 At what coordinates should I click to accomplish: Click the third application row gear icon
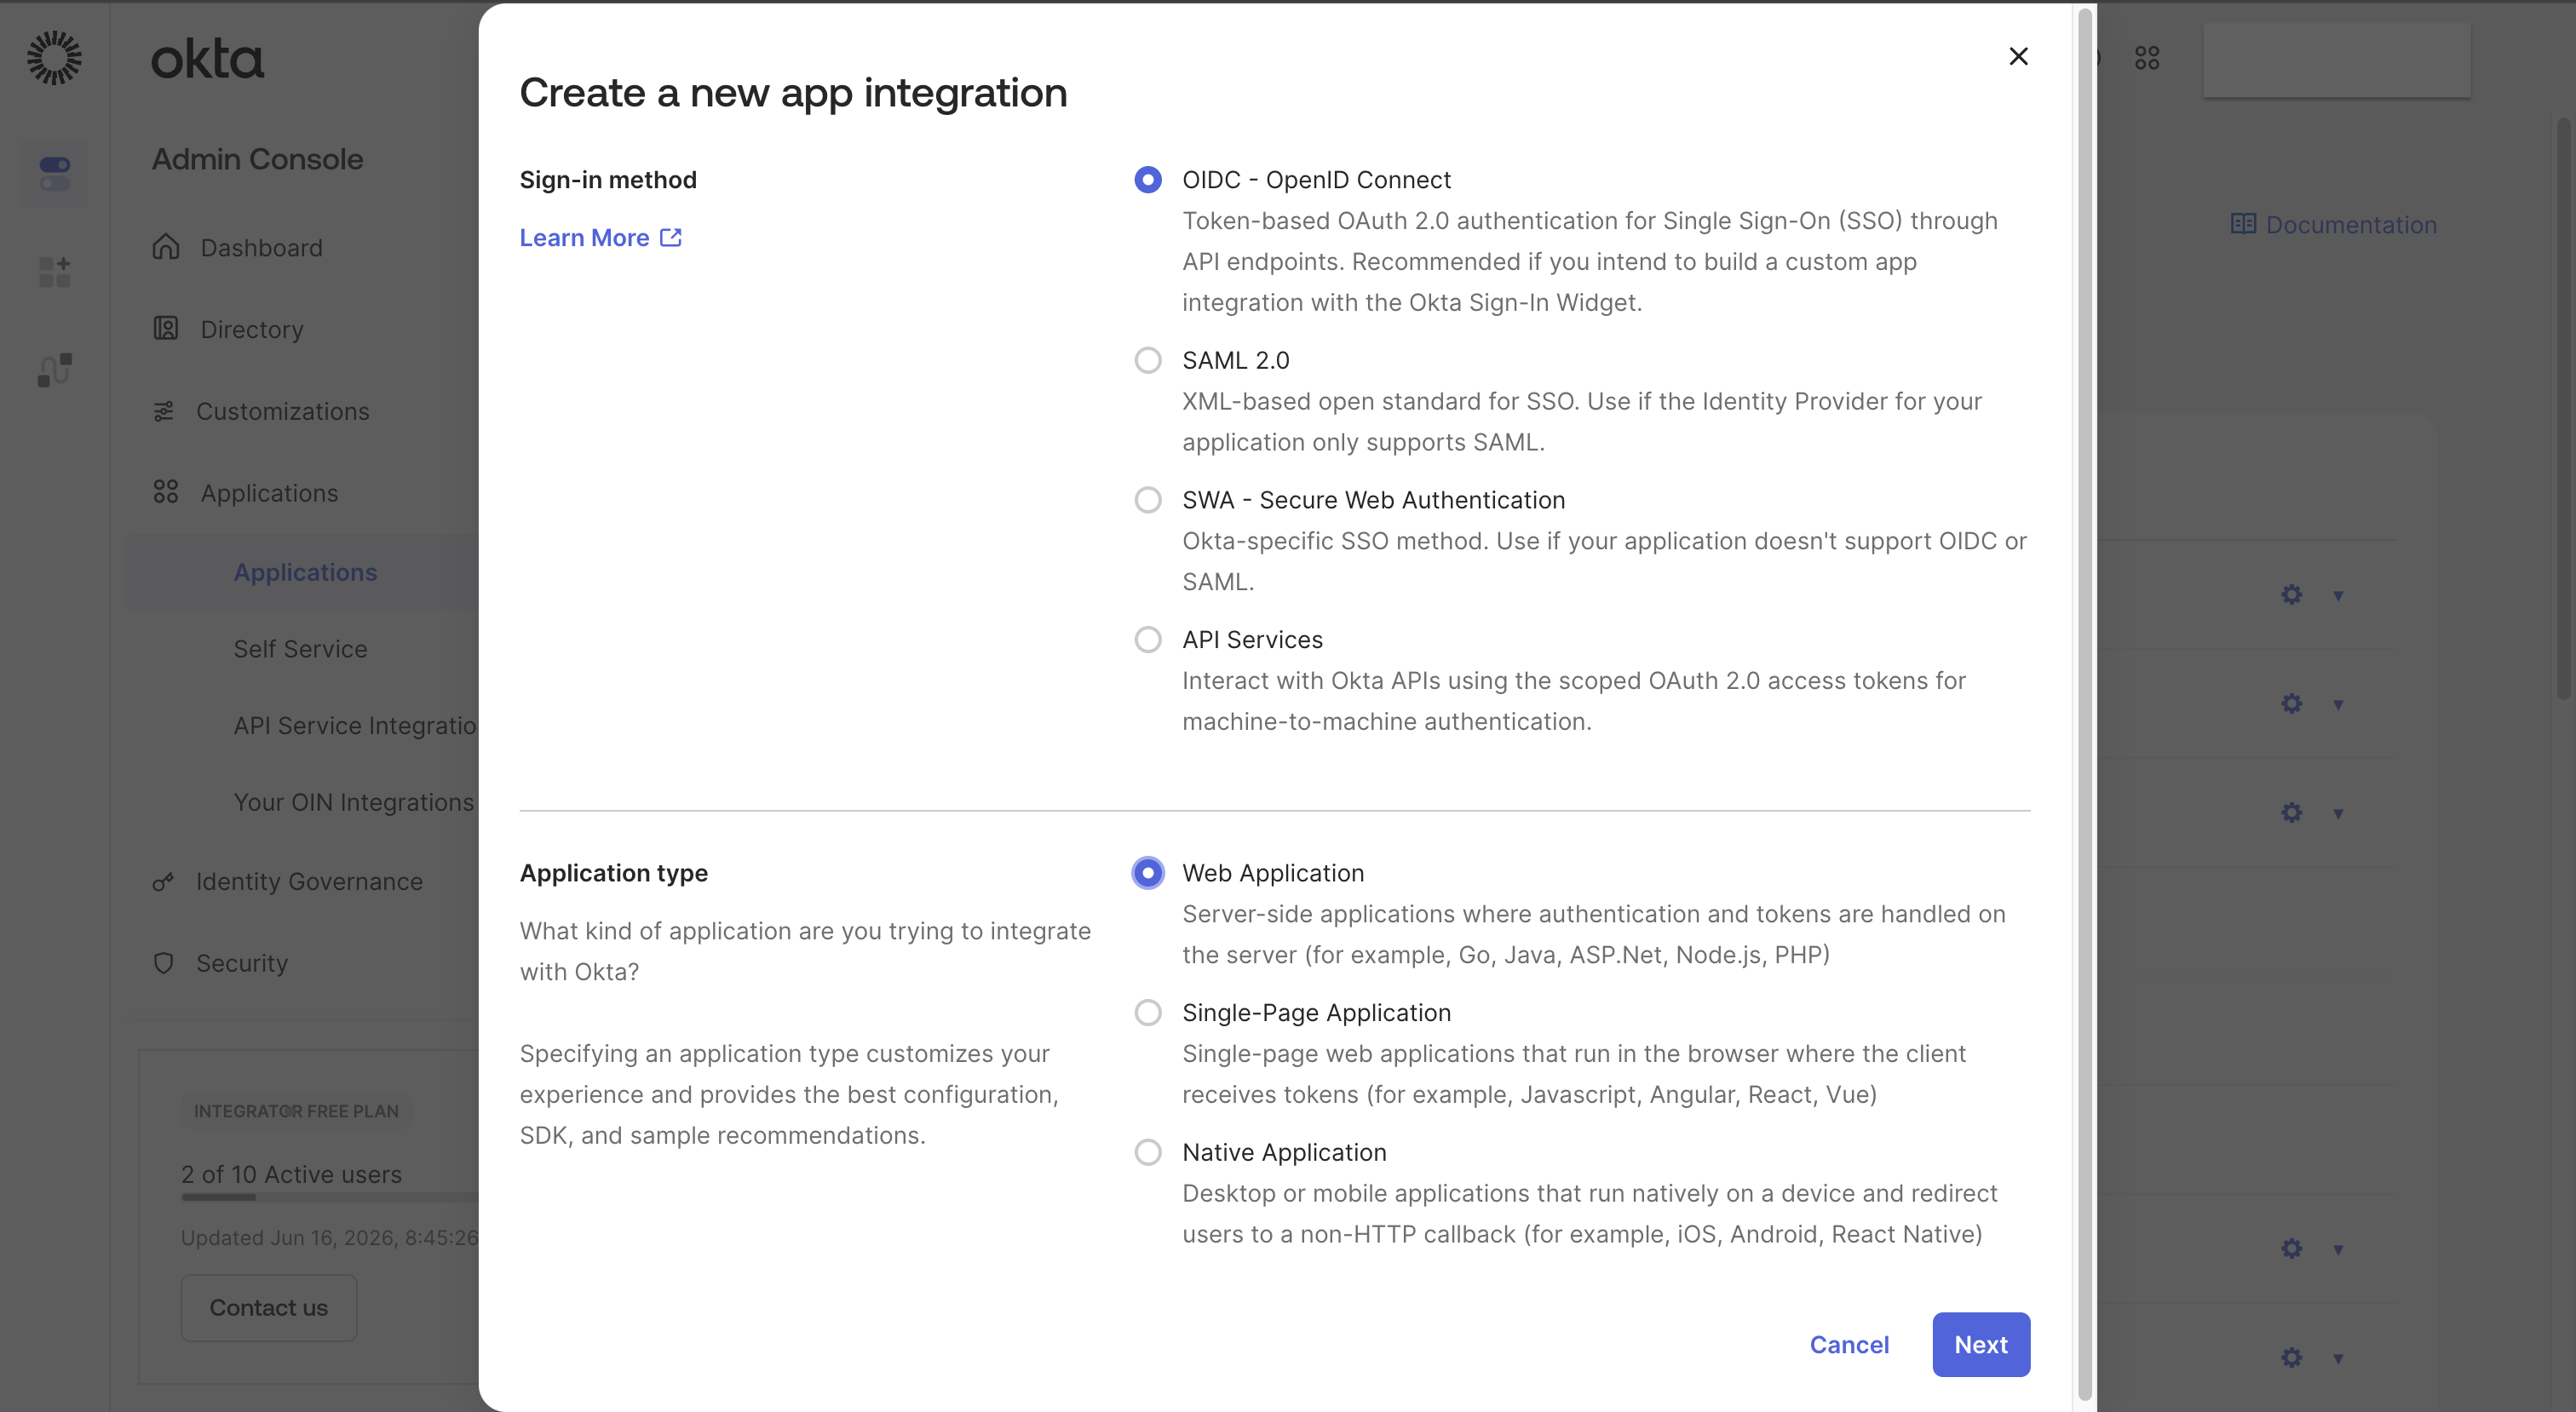pos(2291,813)
